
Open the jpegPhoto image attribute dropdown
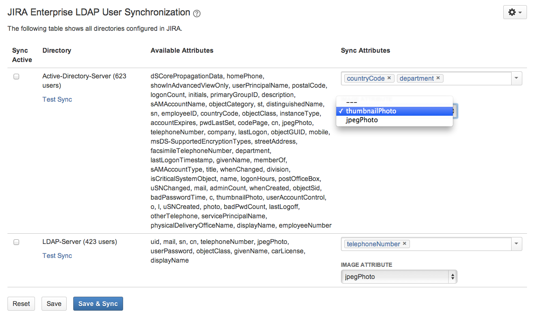pos(399,277)
